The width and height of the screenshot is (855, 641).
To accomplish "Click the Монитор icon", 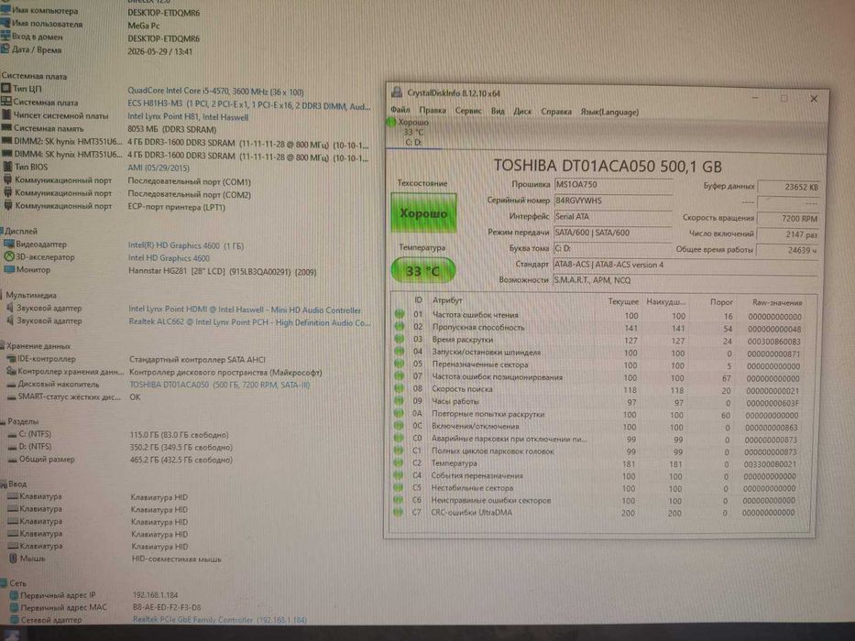I will (x=9, y=269).
